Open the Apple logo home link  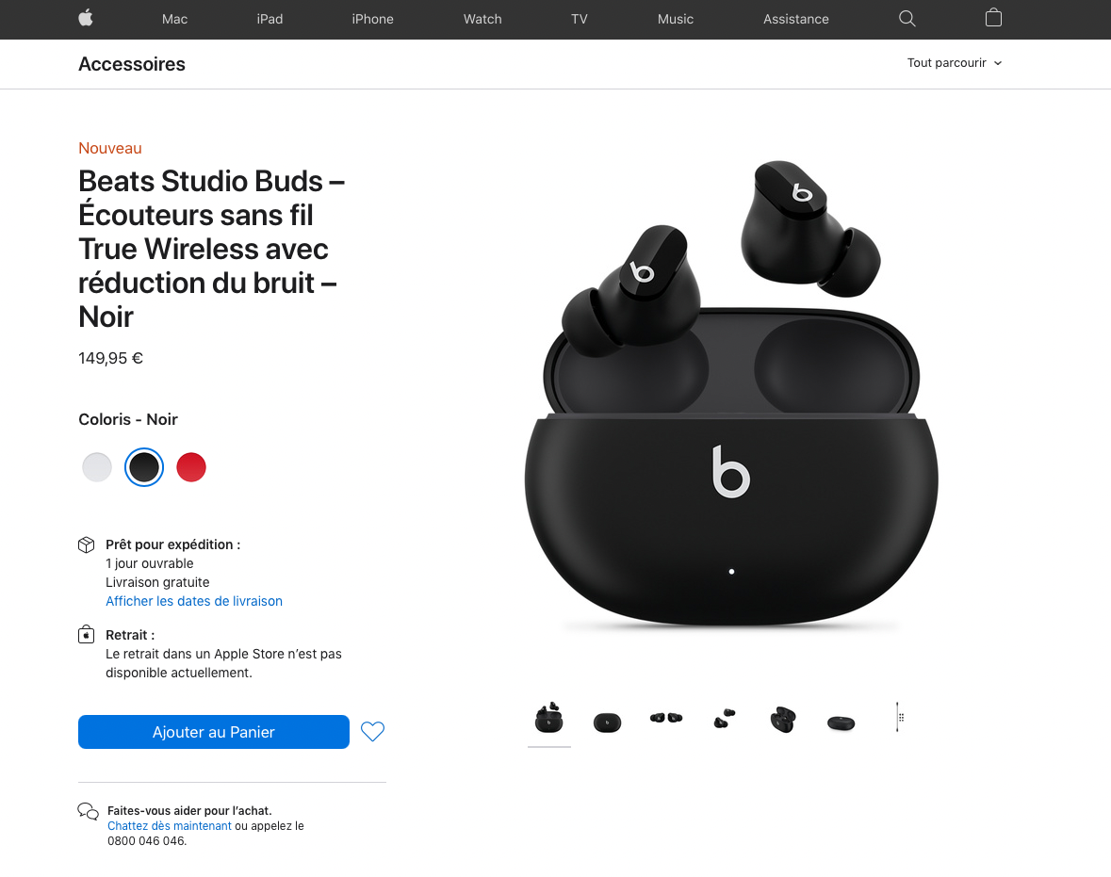pos(86,19)
